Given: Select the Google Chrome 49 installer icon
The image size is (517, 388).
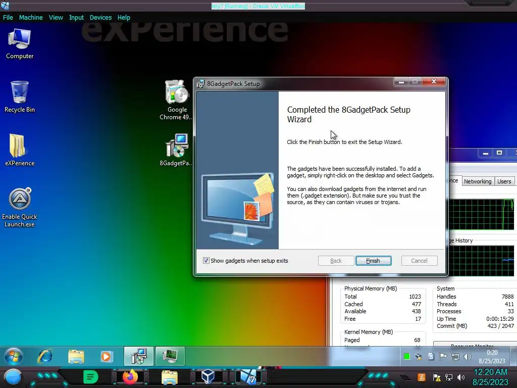Looking at the screenshot, I should (177, 100).
